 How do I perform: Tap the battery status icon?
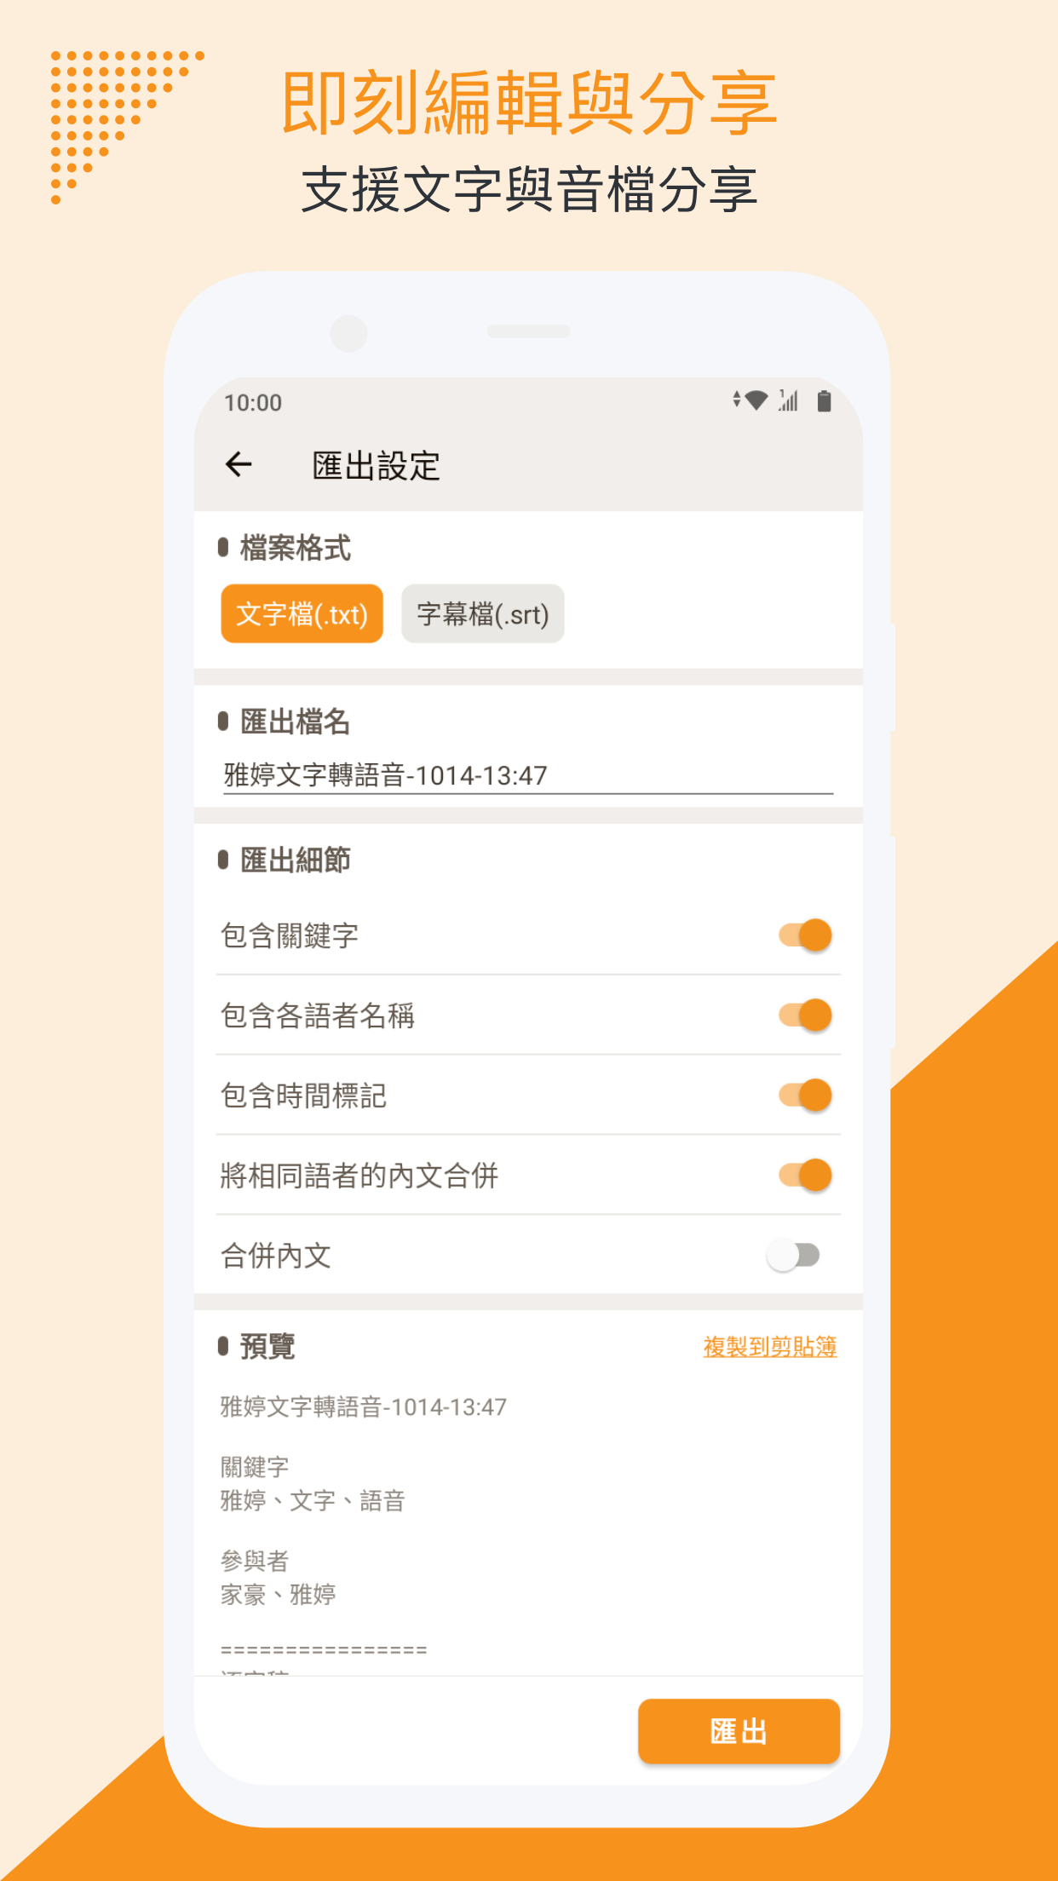tap(824, 400)
